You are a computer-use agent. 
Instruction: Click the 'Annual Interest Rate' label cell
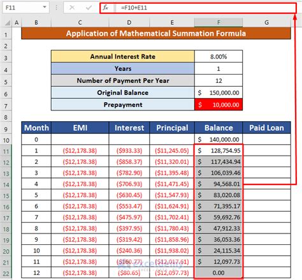click(123, 56)
